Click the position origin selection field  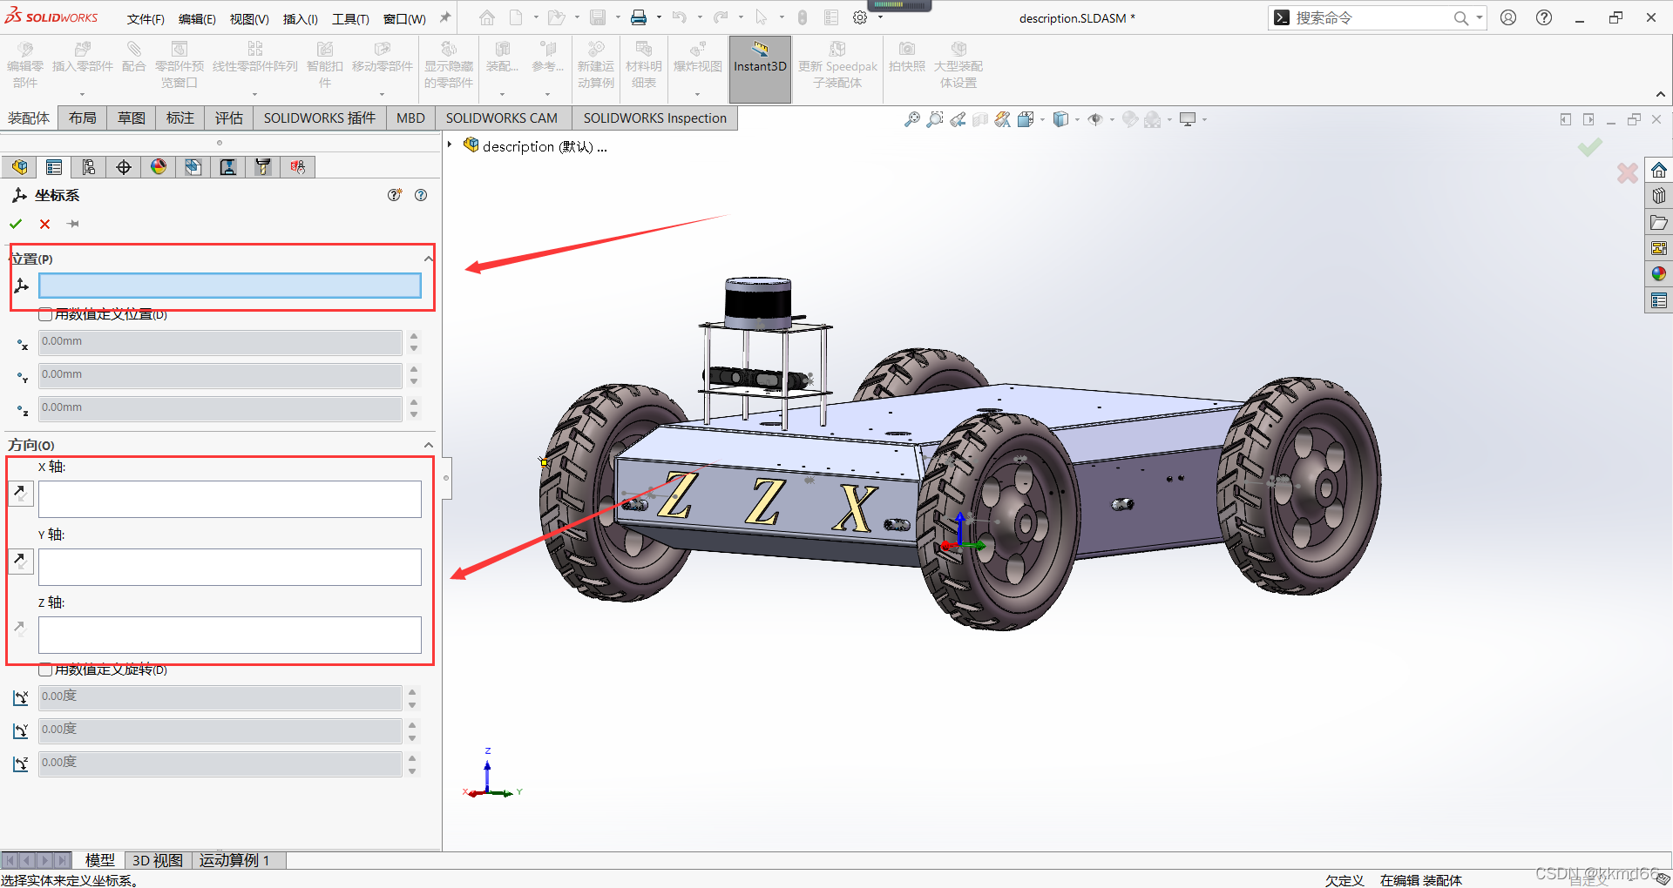coord(230,286)
